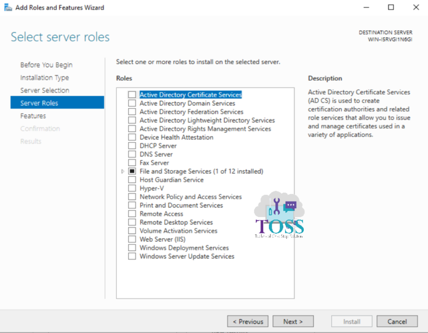The image size is (428, 333).
Task: Check Active Directory Domain Services checkbox
Action: [132, 103]
